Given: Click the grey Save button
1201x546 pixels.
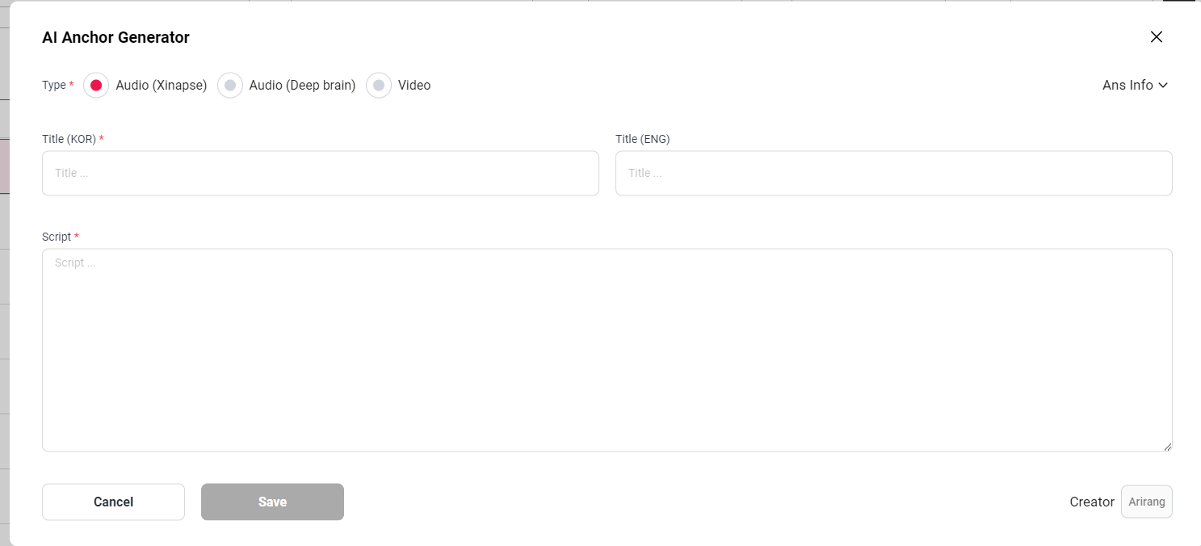Looking at the screenshot, I should coord(272,502).
